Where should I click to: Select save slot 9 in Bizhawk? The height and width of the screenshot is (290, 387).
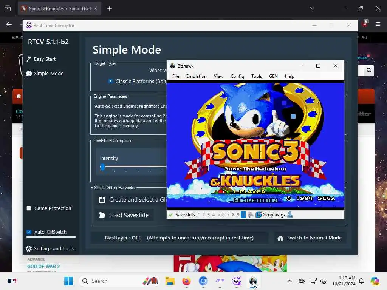[238, 215]
